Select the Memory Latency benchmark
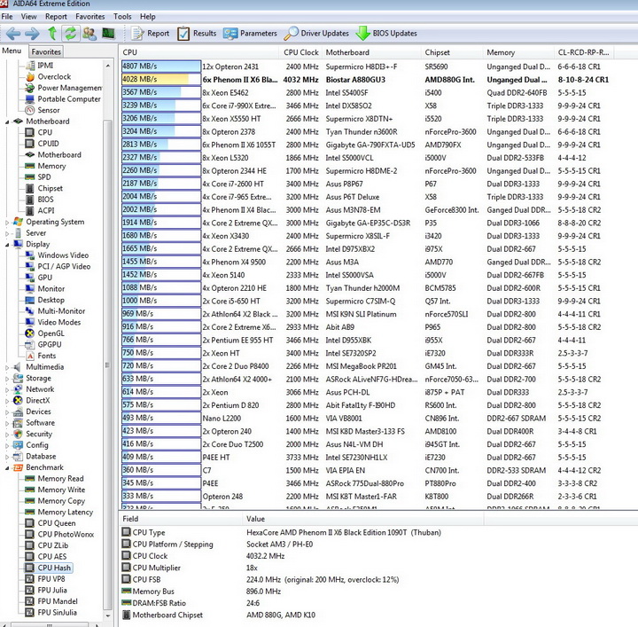 pos(66,512)
